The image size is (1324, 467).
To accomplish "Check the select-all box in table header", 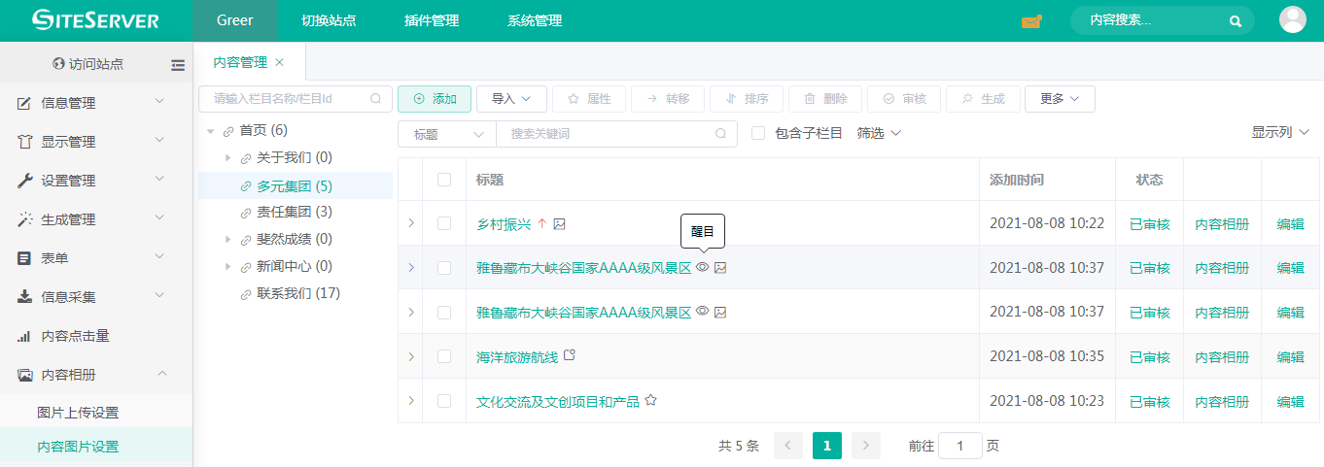I will [x=444, y=180].
